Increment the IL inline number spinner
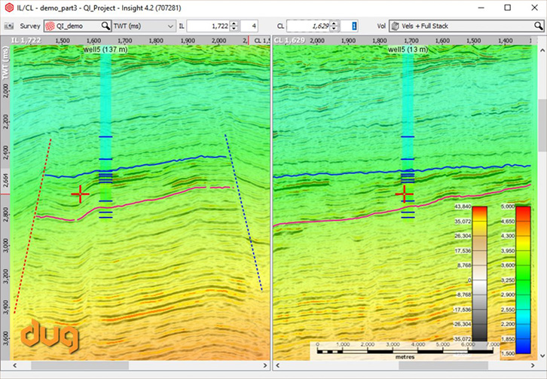 click(x=234, y=23)
